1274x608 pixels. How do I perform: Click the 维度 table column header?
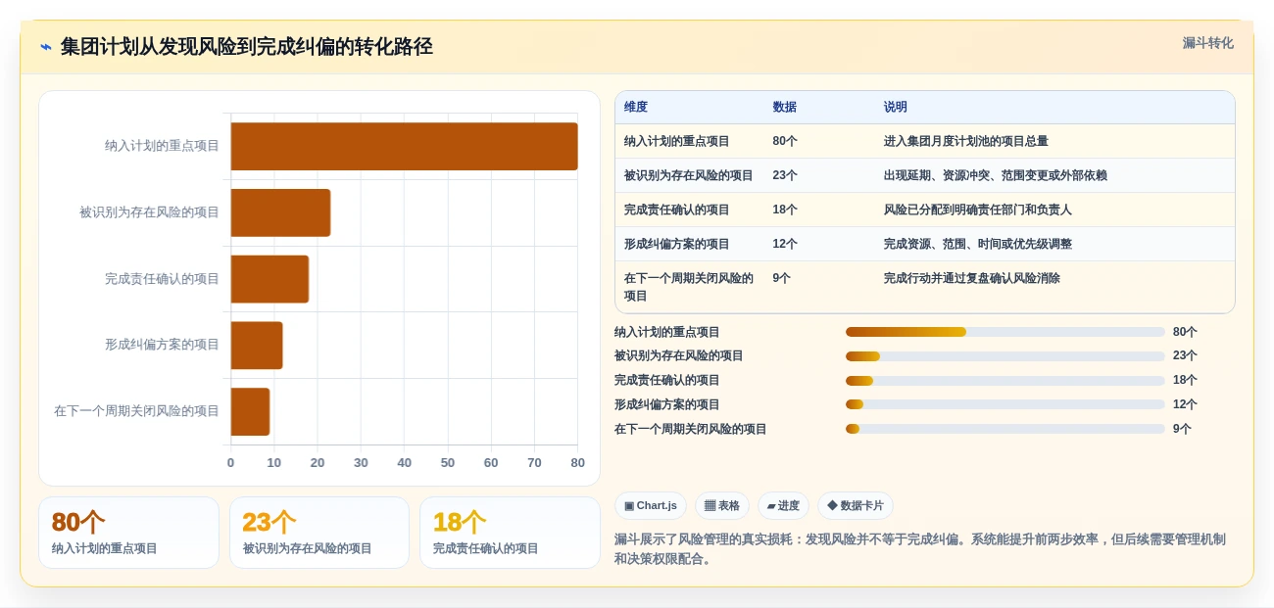[636, 107]
